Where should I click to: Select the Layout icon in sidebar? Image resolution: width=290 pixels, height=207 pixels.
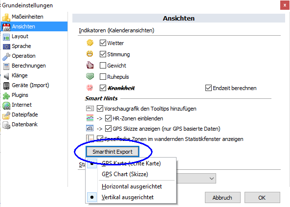tap(6, 37)
